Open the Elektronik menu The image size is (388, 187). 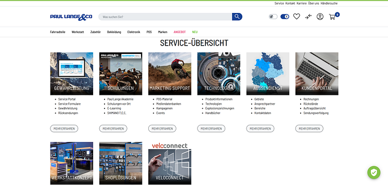tap(134, 32)
